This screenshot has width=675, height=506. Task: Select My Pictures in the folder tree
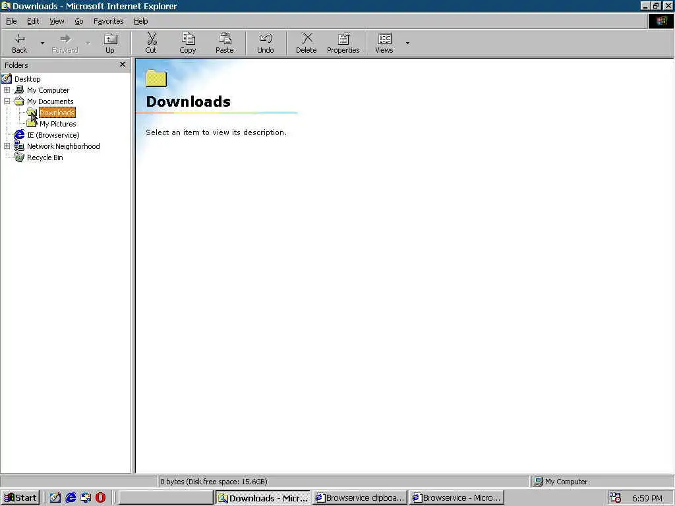click(58, 124)
